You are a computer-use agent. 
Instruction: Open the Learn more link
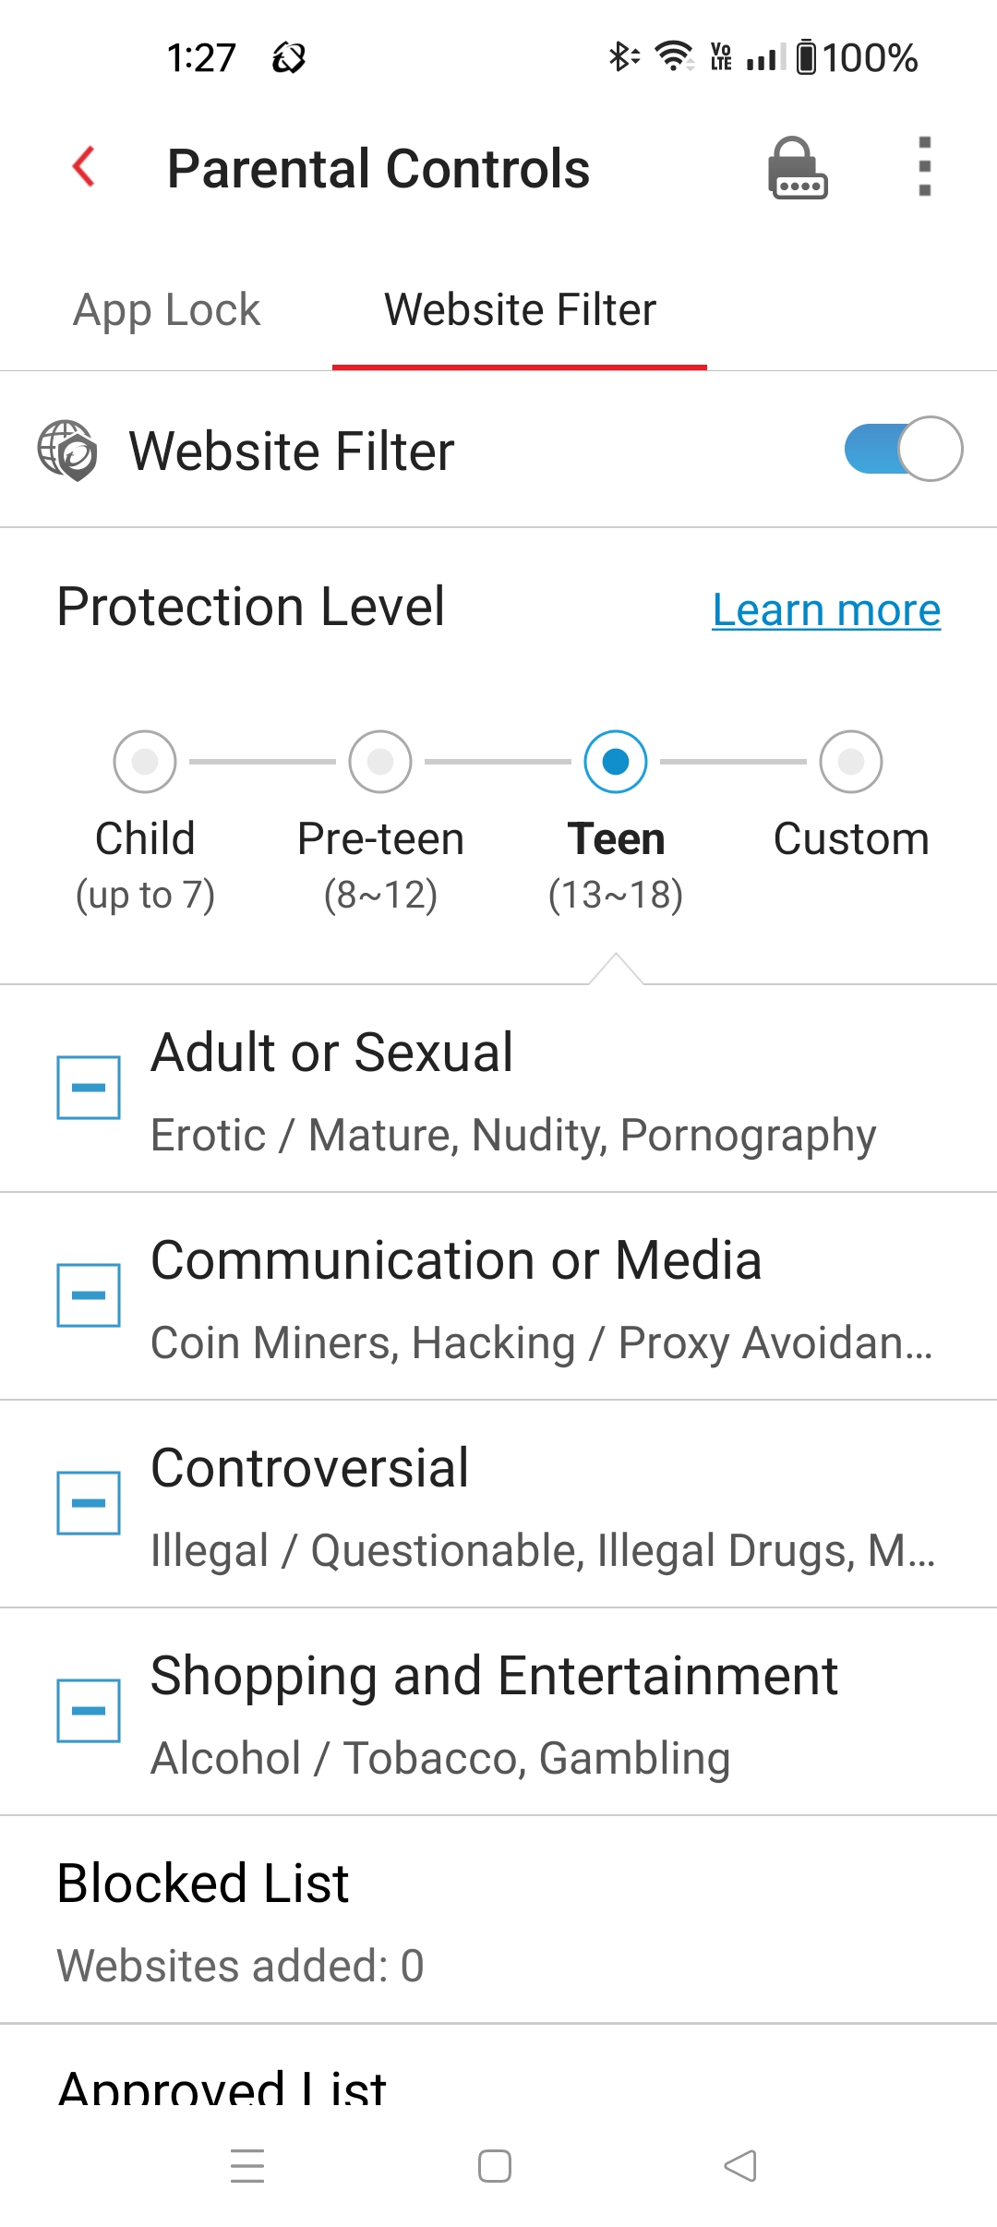point(826,610)
